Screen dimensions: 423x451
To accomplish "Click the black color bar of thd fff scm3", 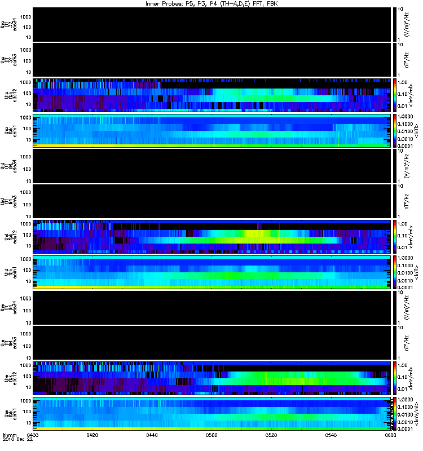I will pos(395,201).
